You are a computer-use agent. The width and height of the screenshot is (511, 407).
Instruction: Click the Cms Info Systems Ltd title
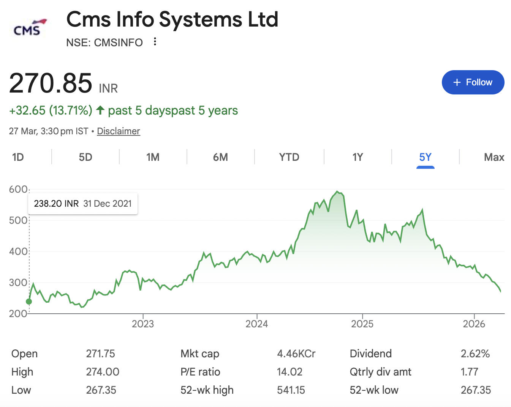coord(172,19)
